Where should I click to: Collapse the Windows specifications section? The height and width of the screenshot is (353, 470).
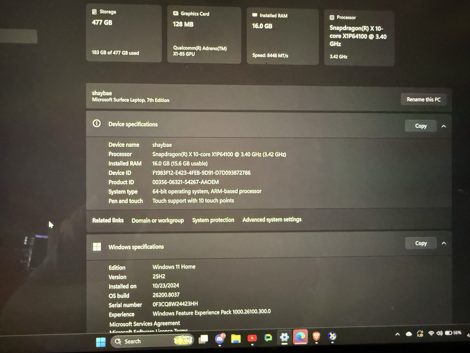point(444,243)
